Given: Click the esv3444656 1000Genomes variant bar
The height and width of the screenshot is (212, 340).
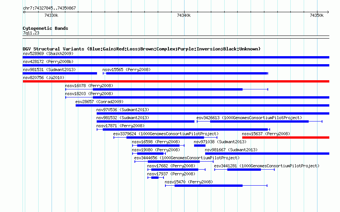Looking at the screenshot, I should pos(174,162).
